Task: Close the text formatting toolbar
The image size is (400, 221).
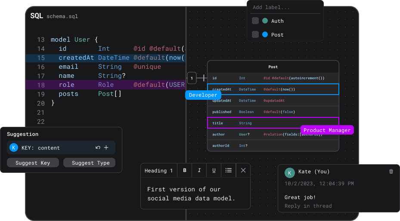Action: coord(243,170)
